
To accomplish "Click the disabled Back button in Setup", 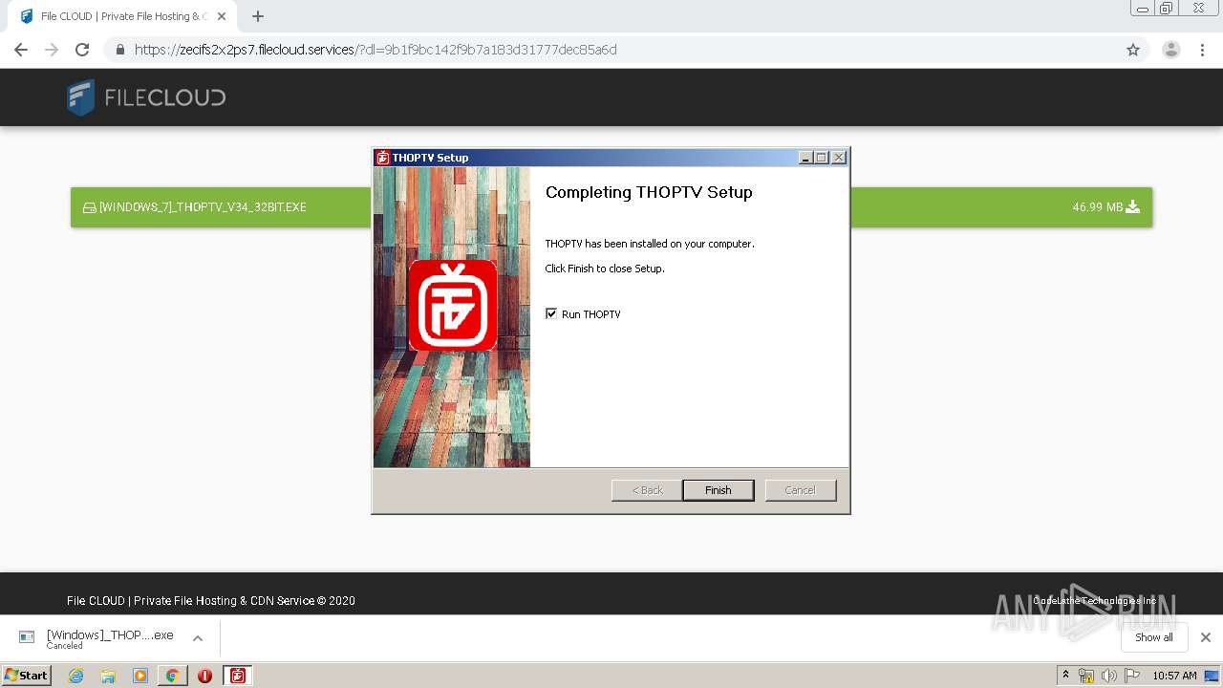I will coord(647,490).
